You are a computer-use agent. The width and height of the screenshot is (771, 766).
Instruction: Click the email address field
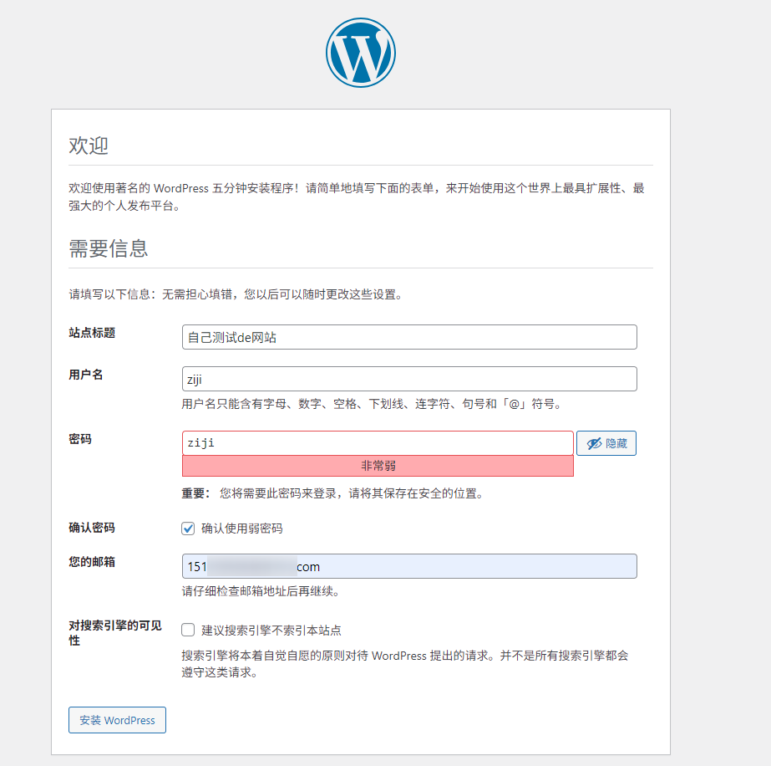pos(409,566)
